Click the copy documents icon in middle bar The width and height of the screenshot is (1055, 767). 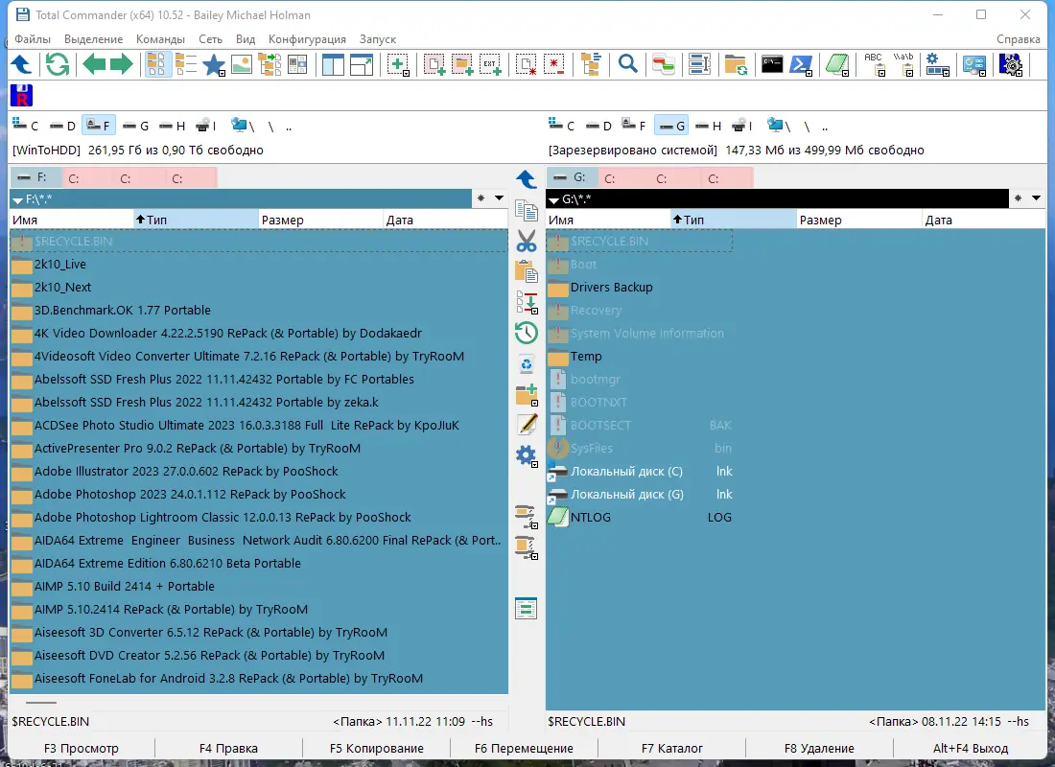coord(527,211)
